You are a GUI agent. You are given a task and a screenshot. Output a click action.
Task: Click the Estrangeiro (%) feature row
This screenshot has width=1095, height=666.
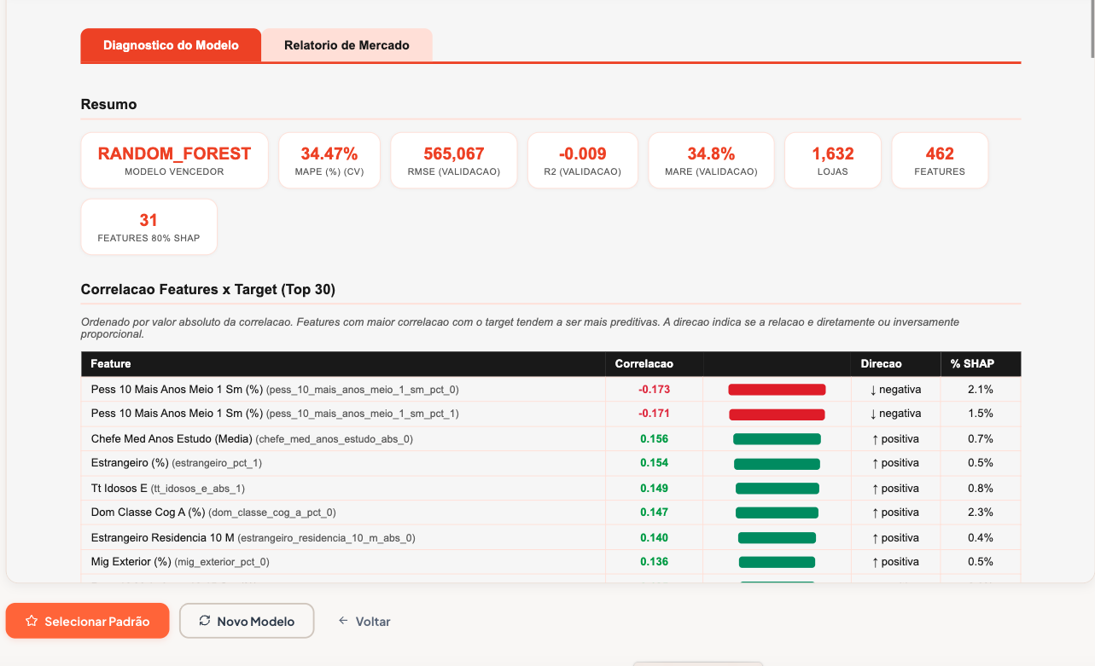coord(550,463)
